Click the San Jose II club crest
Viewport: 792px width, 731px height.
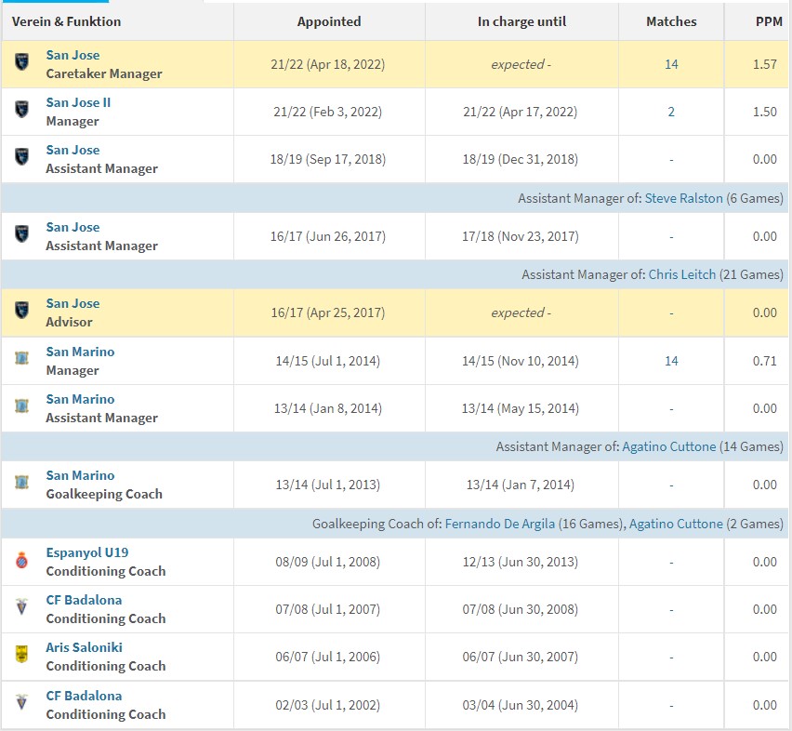tap(20, 112)
